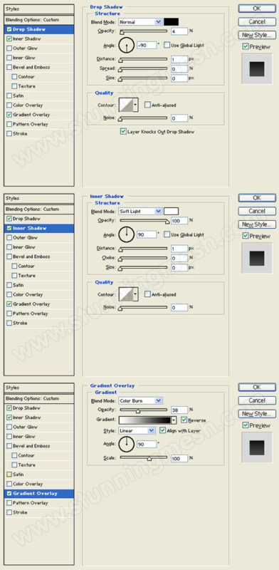279x570 pixels.
Task: Click OK in the Gradient Overlay dialog
Action: click(x=257, y=387)
